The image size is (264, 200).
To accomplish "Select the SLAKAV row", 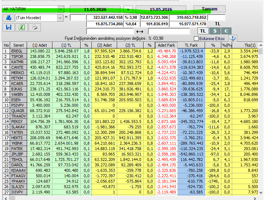I will (x=130, y=127).
